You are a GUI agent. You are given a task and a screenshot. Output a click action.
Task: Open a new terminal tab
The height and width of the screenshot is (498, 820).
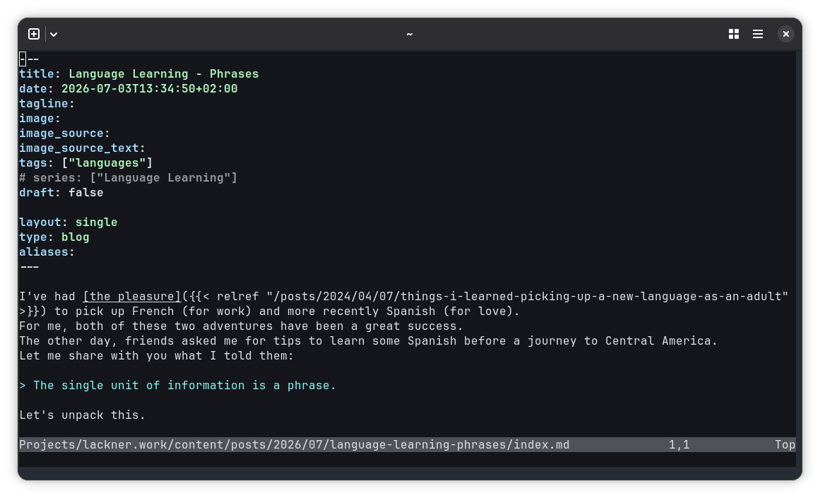[x=34, y=34]
